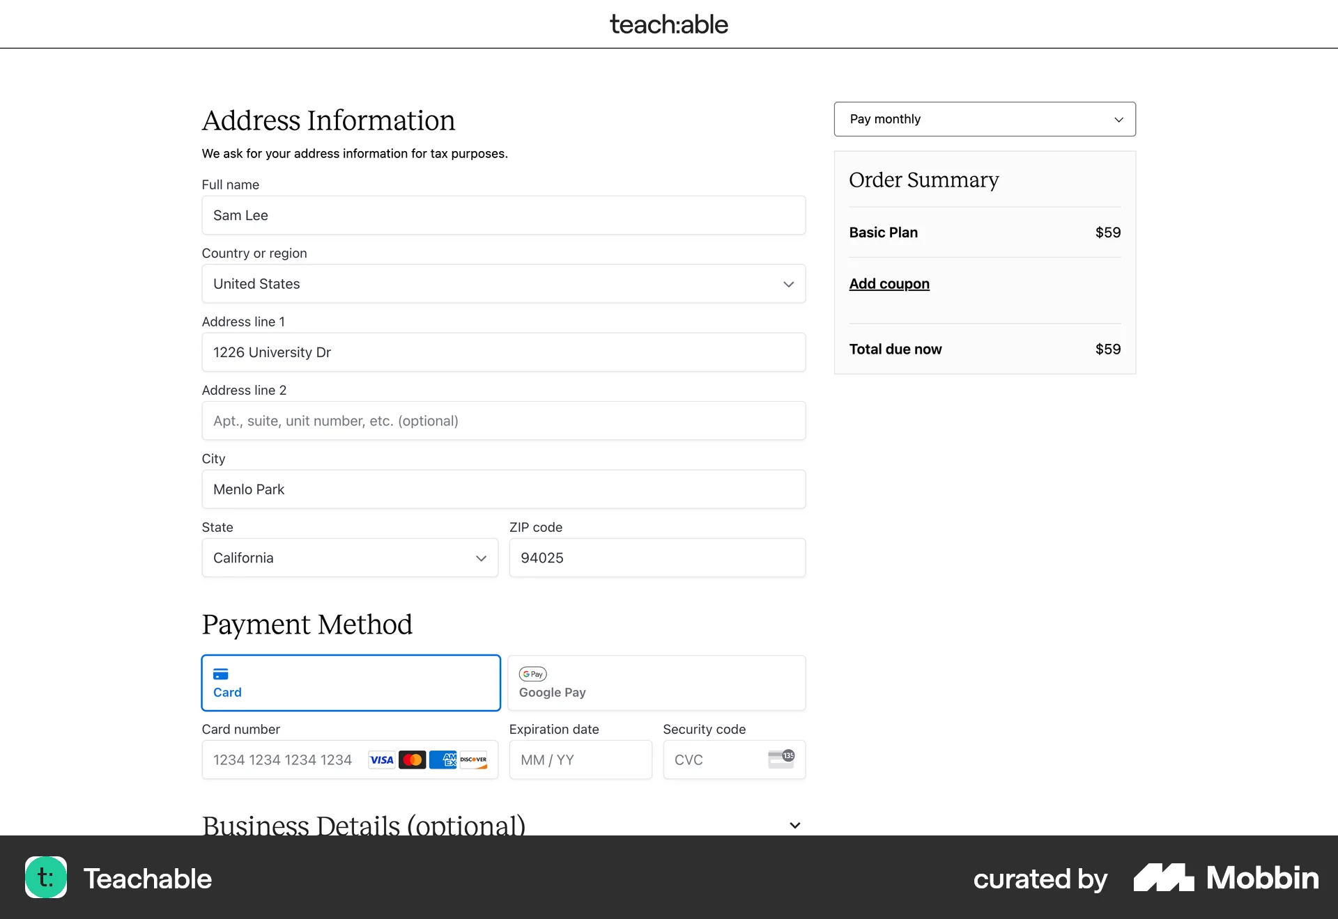Open the Country or region dropdown
1338x919 pixels.
[503, 283]
